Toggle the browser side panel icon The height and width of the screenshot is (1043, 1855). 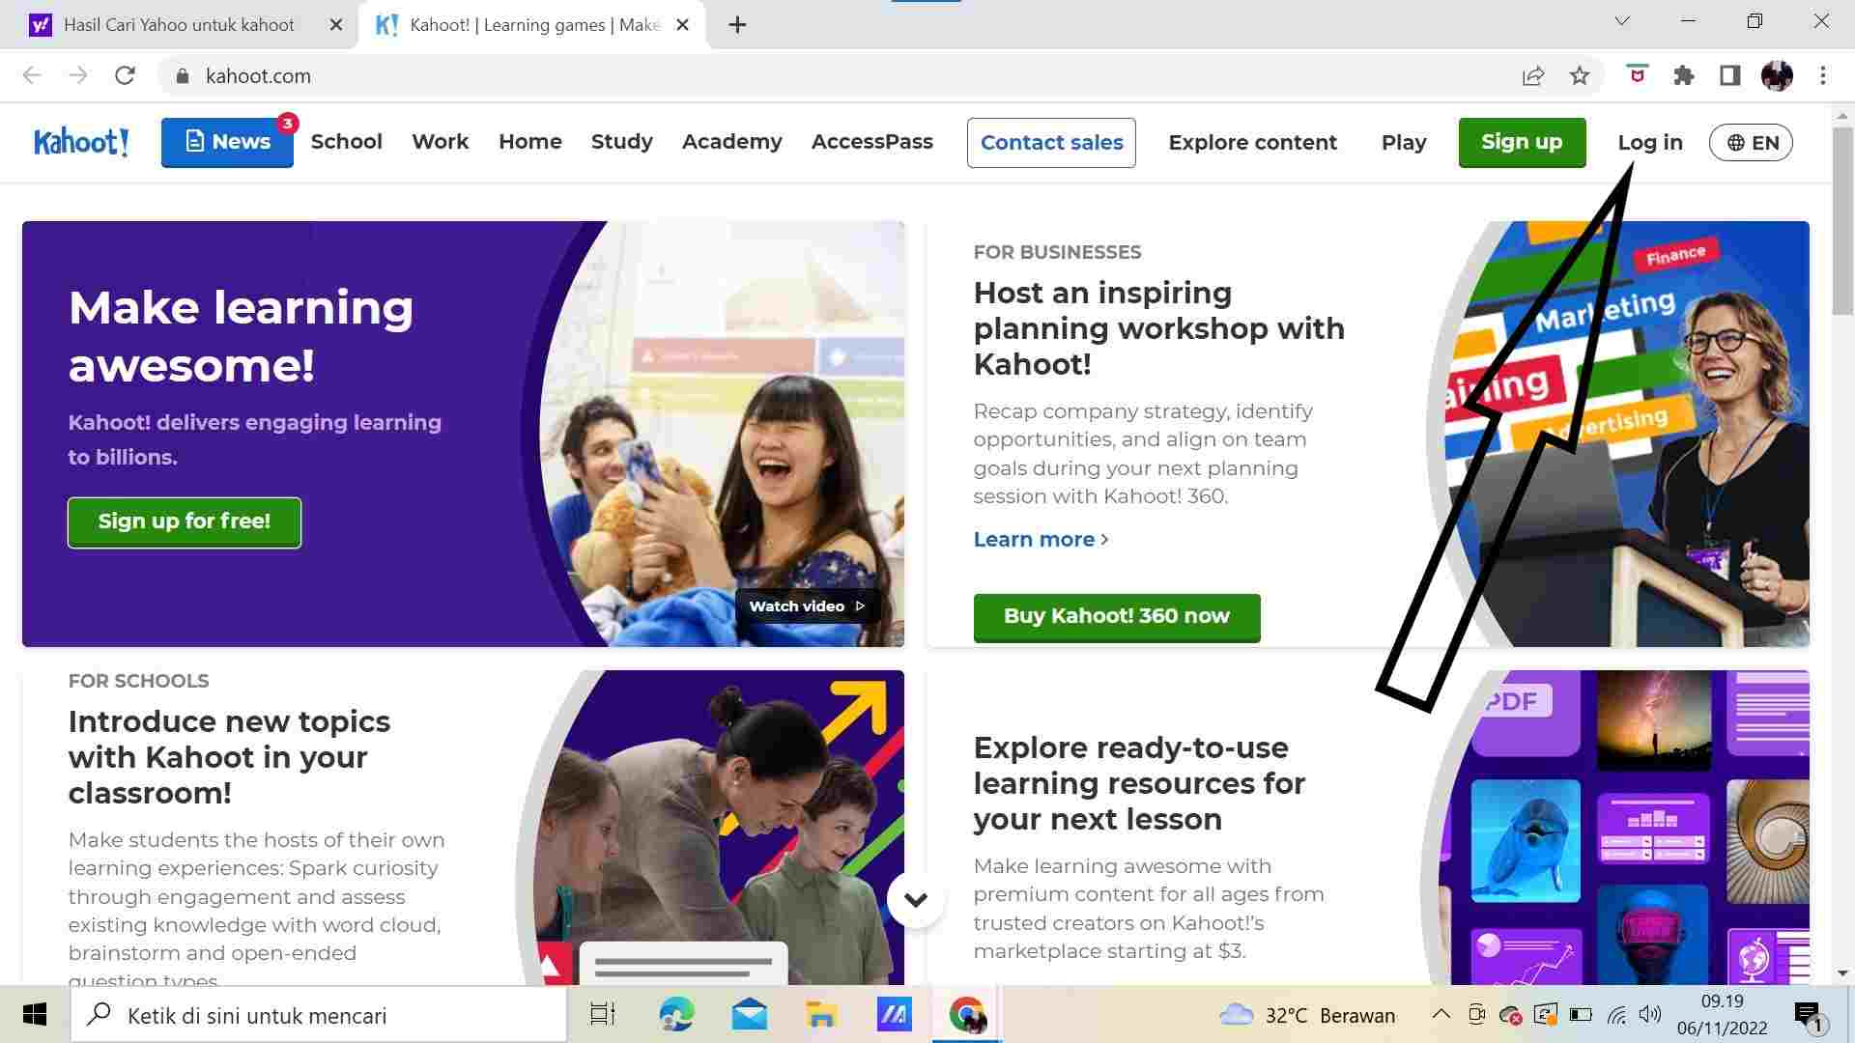(x=1730, y=75)
